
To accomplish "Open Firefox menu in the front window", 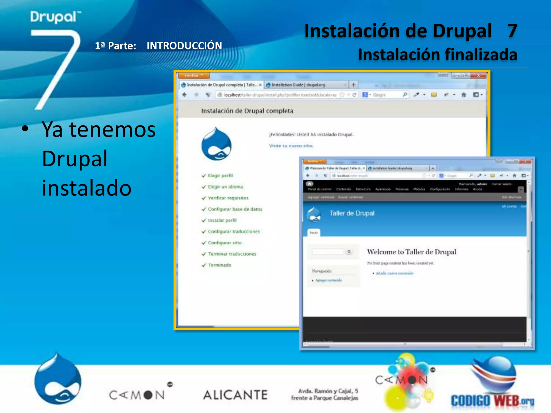I will click(x=315, y=161).
